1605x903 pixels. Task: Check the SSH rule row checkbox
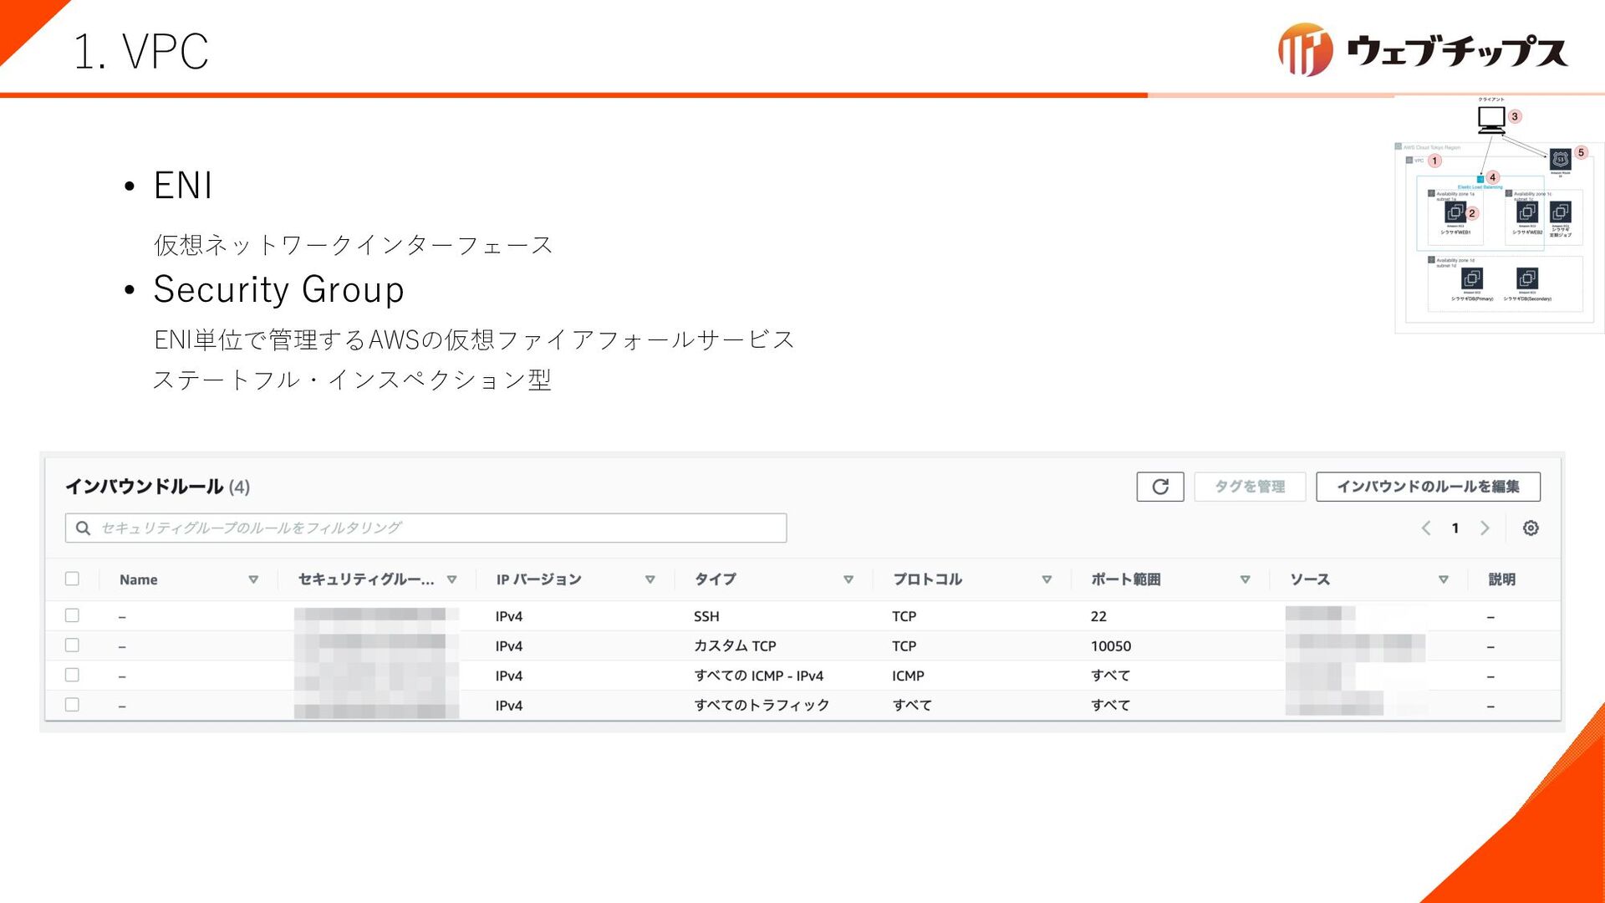click(72, 615)
